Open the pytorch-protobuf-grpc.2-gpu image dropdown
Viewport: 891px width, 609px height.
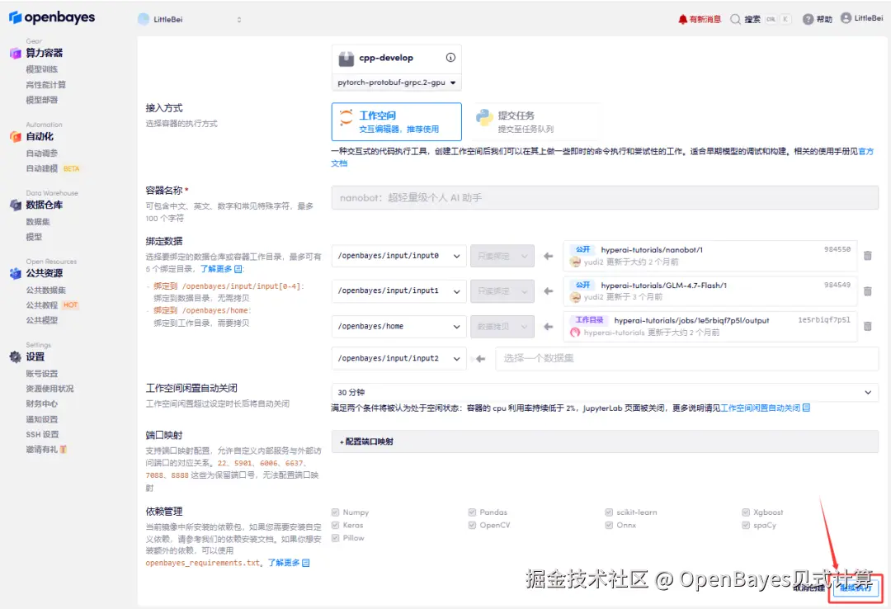point(397,83)
